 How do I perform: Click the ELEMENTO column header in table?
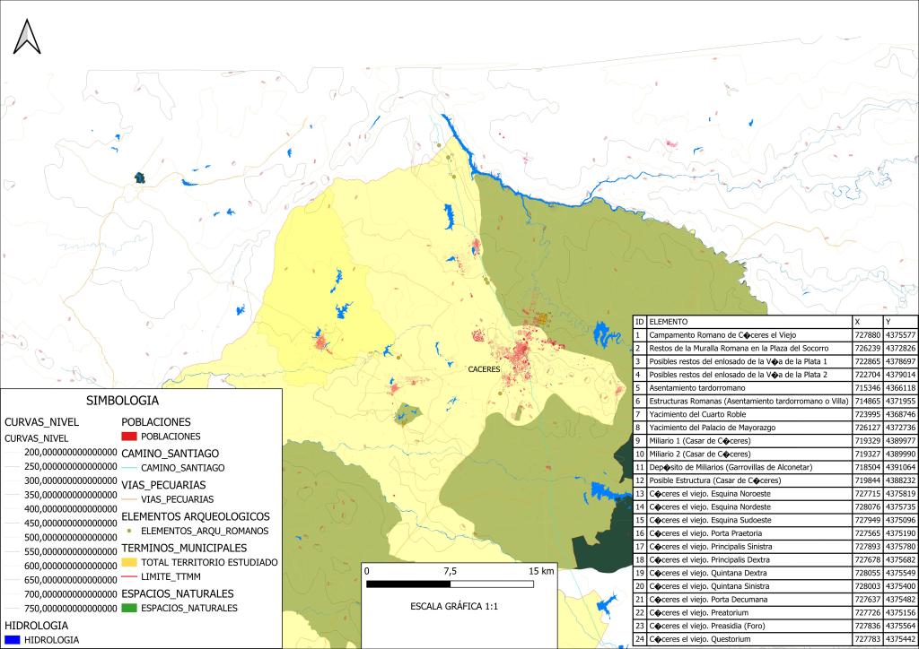click(x=669, y=321)
